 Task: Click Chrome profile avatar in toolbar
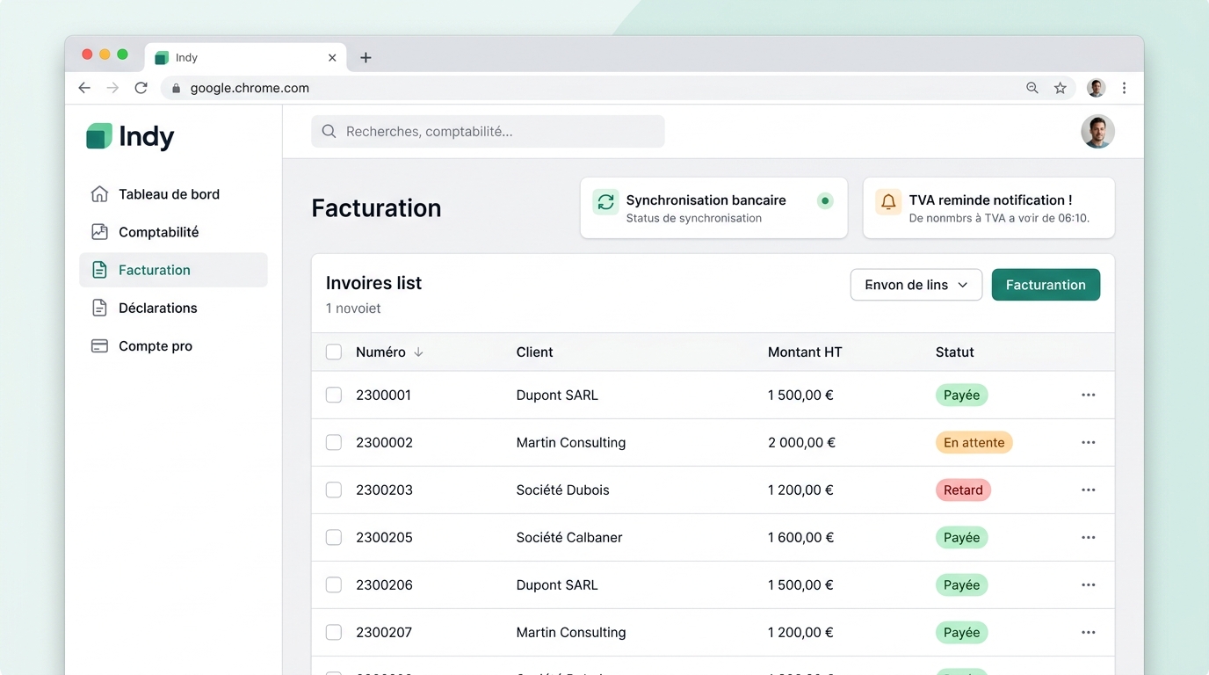coord(1096,88)
